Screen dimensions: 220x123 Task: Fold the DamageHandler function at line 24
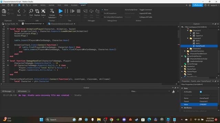tap(8, 61)
